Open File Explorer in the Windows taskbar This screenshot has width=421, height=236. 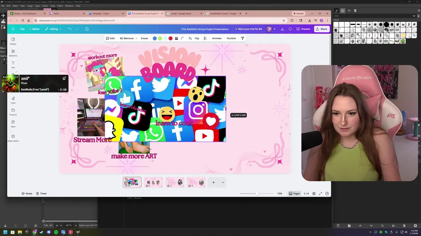[x=20, y=232]
